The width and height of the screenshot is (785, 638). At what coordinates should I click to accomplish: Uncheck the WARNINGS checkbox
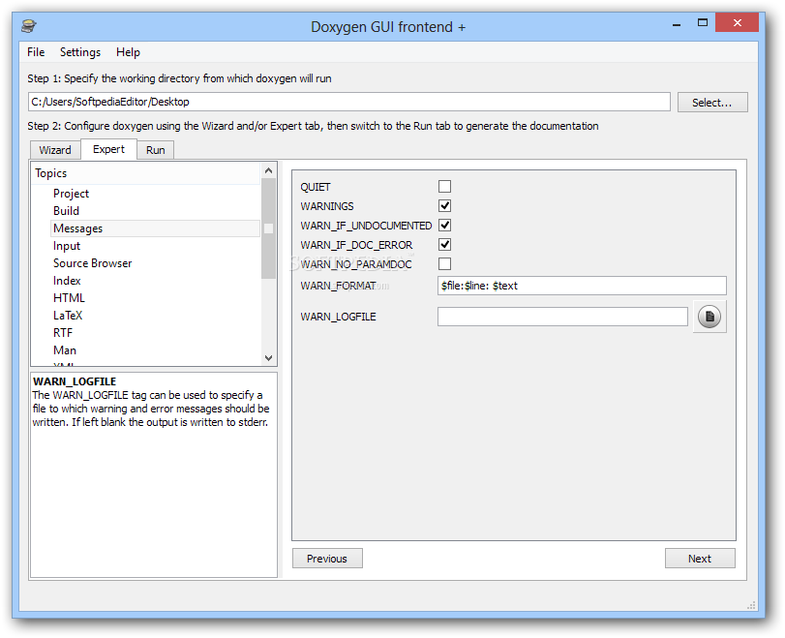click(444, 206)
